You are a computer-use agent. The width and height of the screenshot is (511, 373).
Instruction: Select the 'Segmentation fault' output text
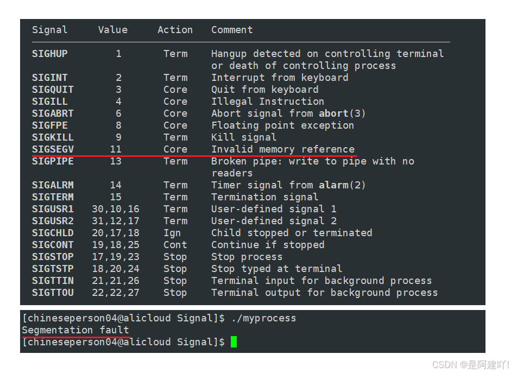pos(75,330)
